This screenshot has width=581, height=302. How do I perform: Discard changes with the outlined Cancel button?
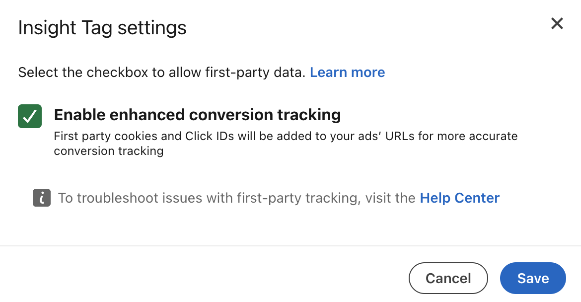click(x=448, y=278)
